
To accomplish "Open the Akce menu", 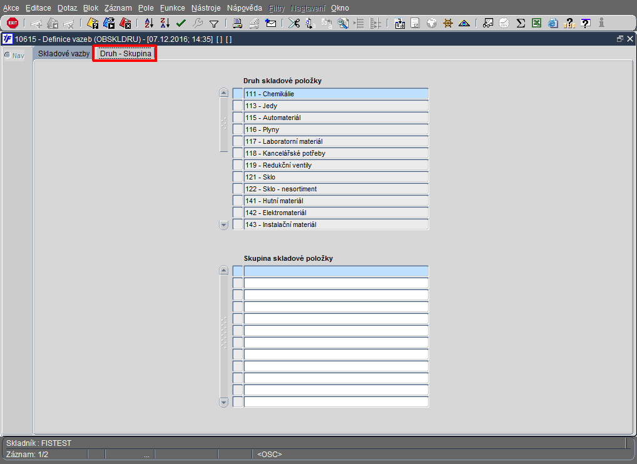I will pyautogui.click(x=11, y=8).
